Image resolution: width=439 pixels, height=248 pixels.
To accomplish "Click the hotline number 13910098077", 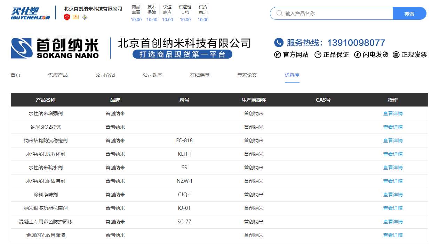I will (x=356, y=43).
